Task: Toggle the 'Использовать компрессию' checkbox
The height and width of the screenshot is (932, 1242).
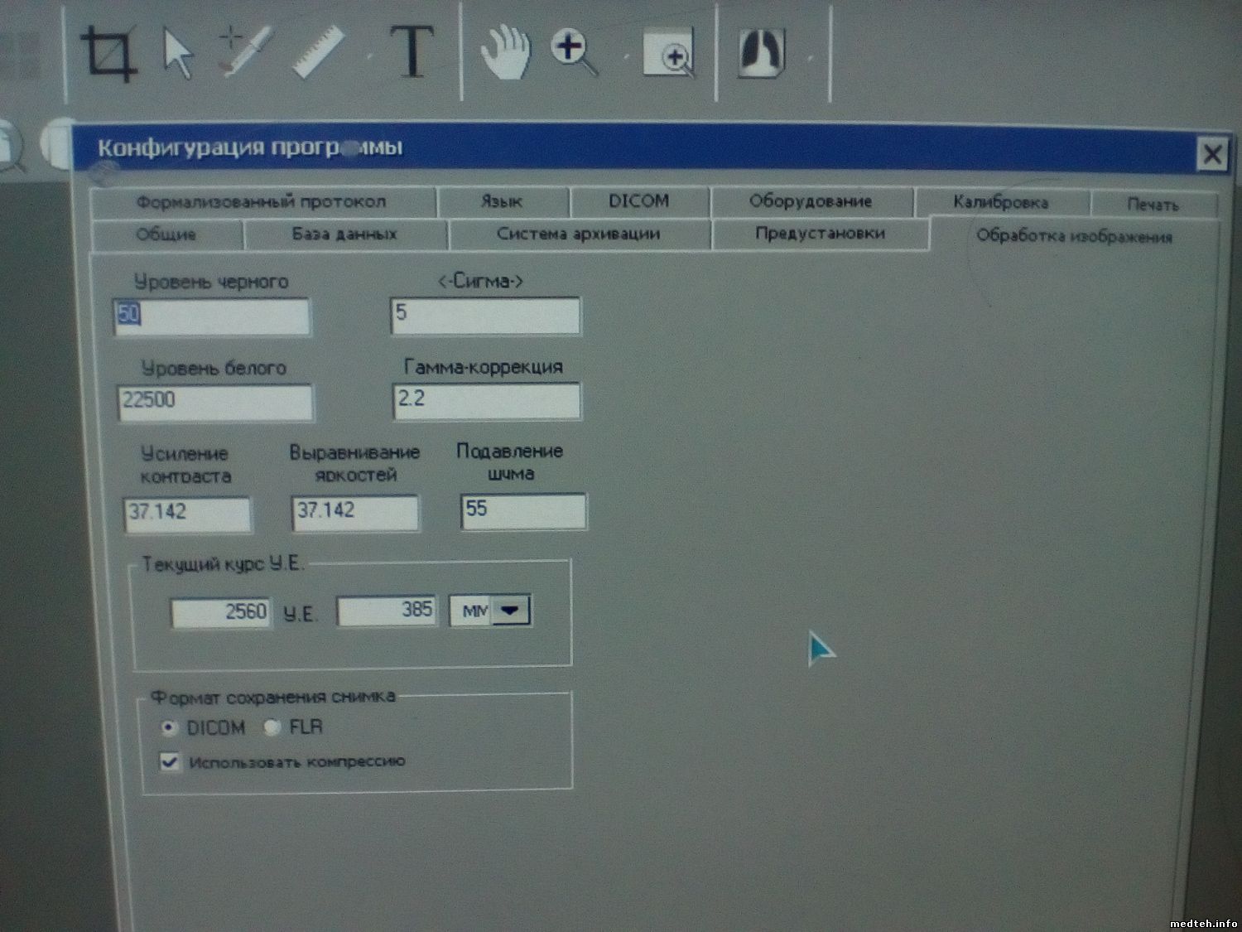Action: [170, 762]
